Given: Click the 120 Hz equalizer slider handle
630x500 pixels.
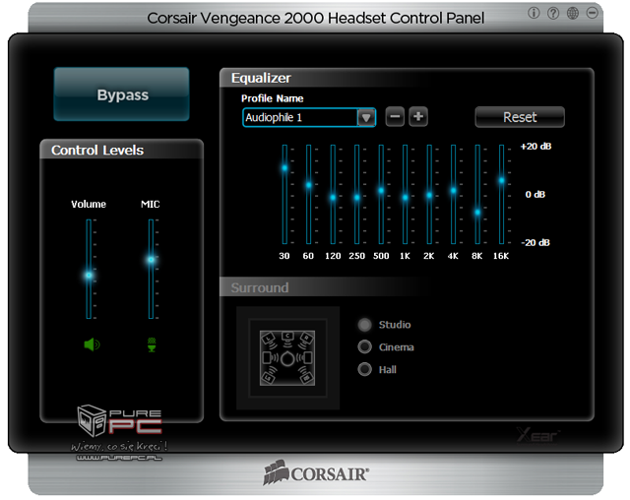Looking at the screenshot, I should click(333, 198).
